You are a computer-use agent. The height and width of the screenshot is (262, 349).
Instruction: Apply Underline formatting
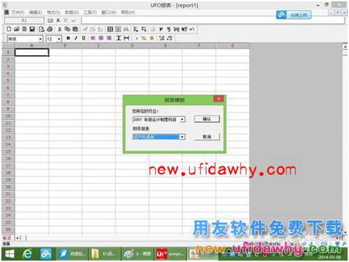click(84, 38)
